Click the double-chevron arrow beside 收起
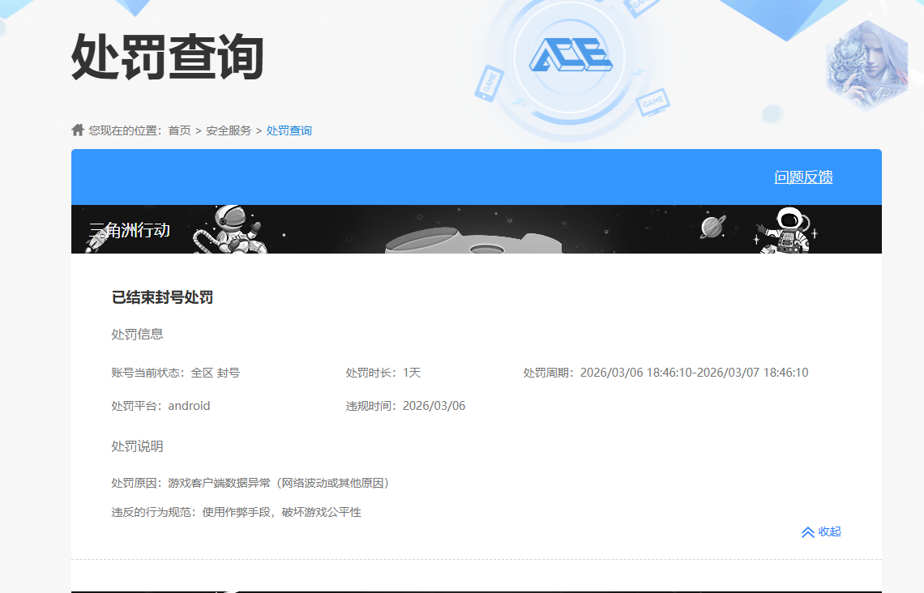The width and height of the screenshot is (924, 593). [x=807, y=531]
